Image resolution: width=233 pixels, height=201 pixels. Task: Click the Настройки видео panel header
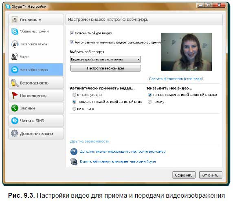pyautogui.click(x=144, y=20)
